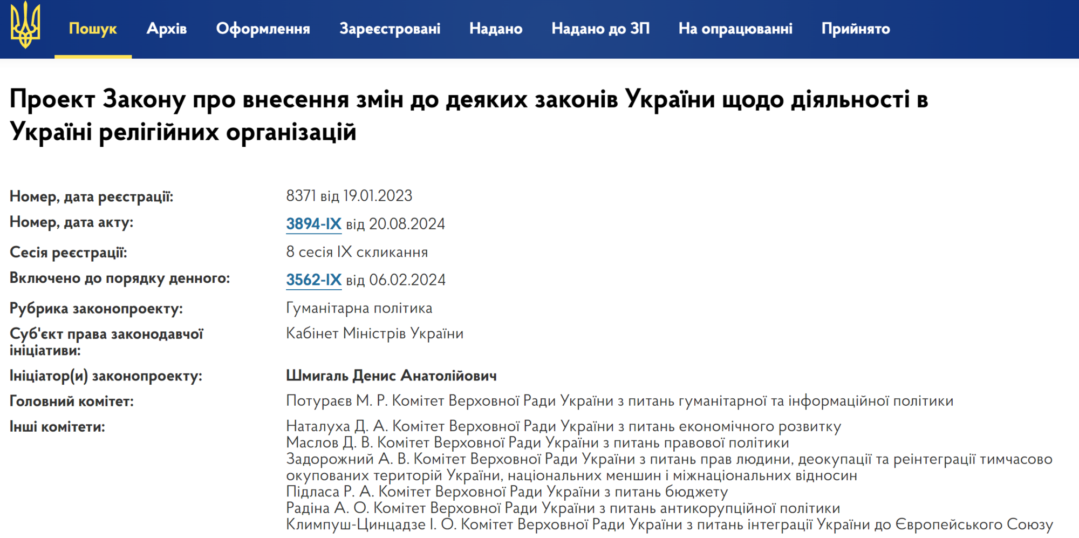Viewport: 1079px width, 538px height.
Task: Click the Ukrainian trident emblem logo
Action: pyautogui.click(x=25, y=25)
